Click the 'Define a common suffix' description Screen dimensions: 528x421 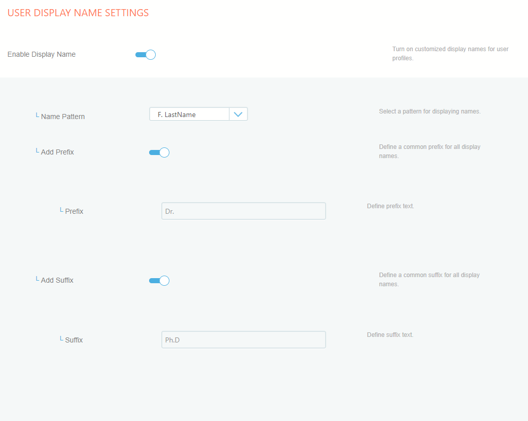coord(429,280)
